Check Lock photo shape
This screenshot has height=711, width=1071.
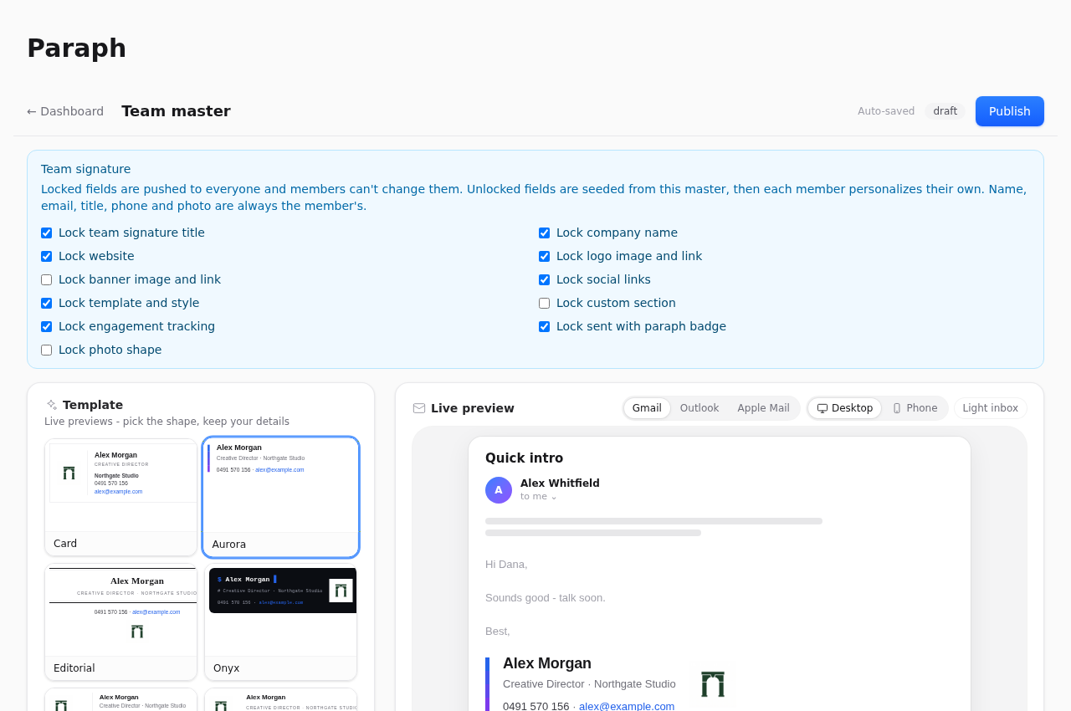(47, 350)
